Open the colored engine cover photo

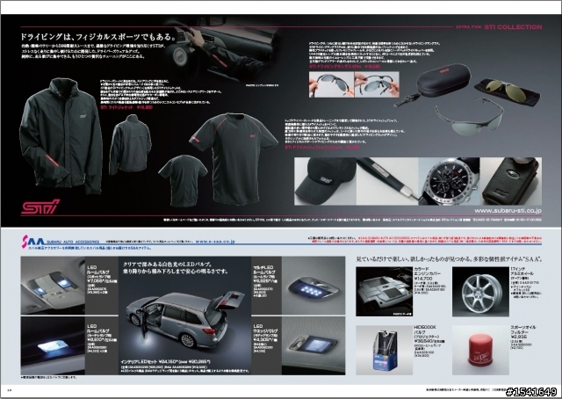coord(384,292)
